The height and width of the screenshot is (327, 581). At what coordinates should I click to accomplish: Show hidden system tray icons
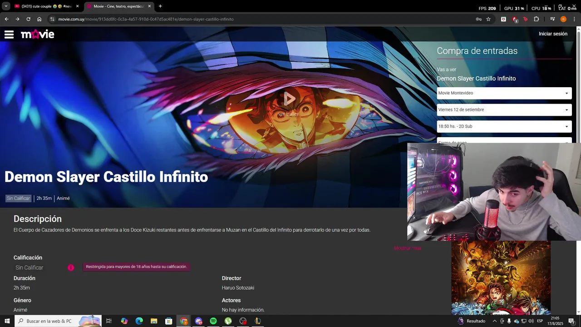[494, 321]
